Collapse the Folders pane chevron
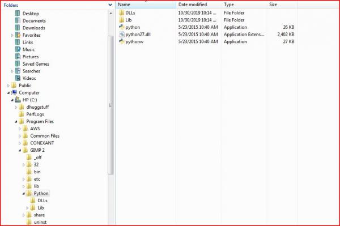Screen dimensions: 340x226 110,5
